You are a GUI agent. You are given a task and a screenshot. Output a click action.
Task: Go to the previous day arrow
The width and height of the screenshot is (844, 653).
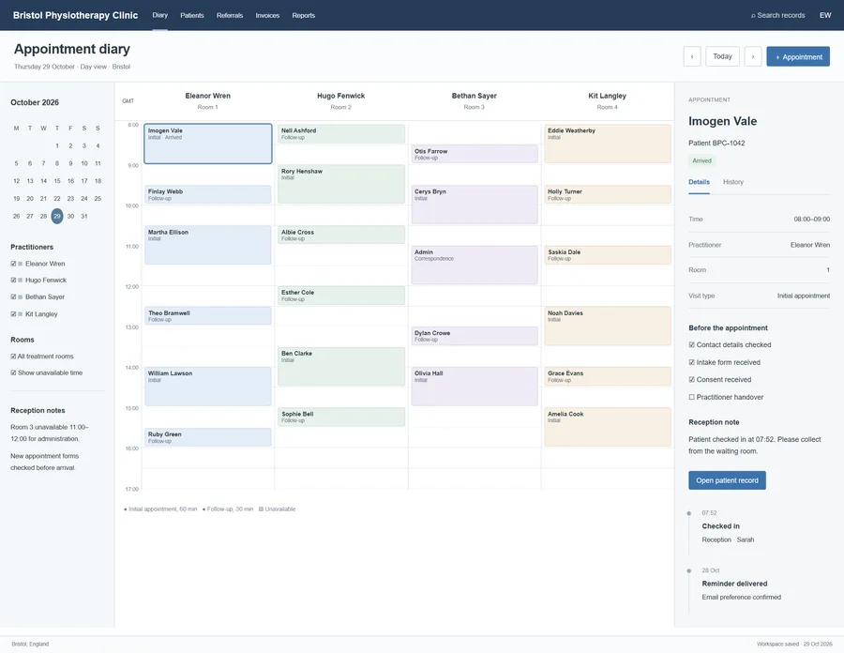pyautogui.click(x=692, y=56)
